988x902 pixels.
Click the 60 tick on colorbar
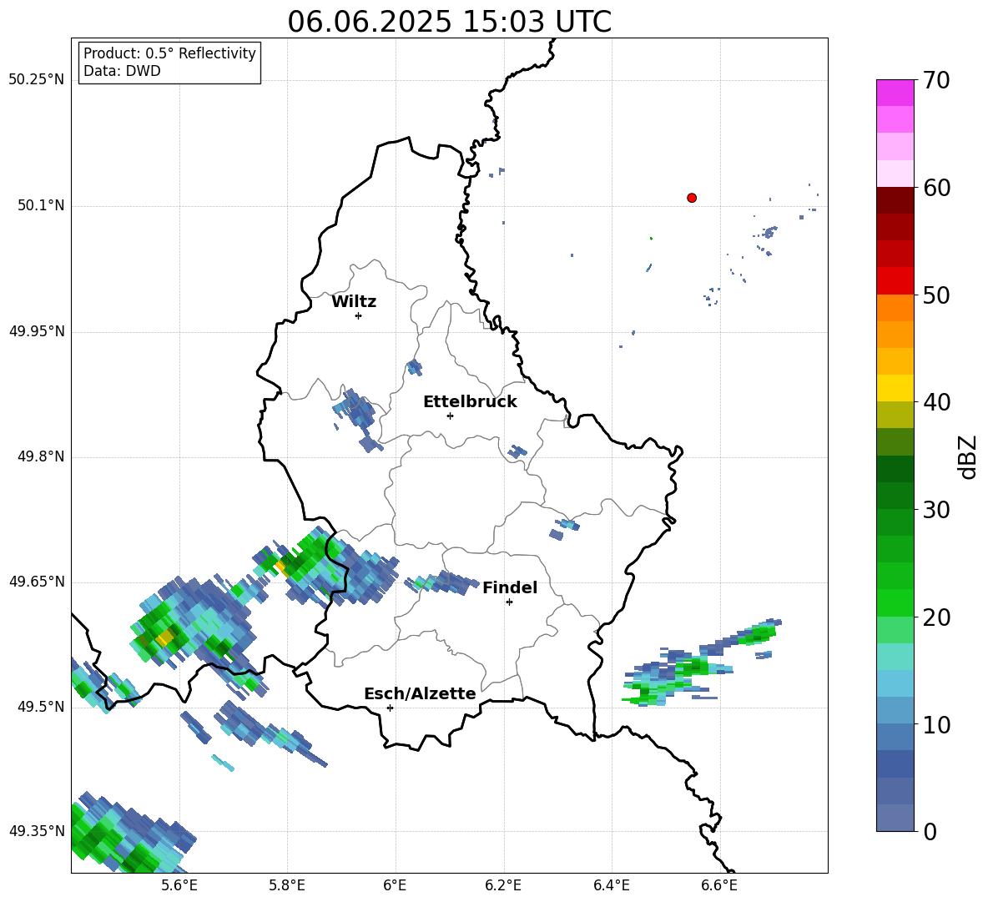pyautogui.click(x=936, y=188)
